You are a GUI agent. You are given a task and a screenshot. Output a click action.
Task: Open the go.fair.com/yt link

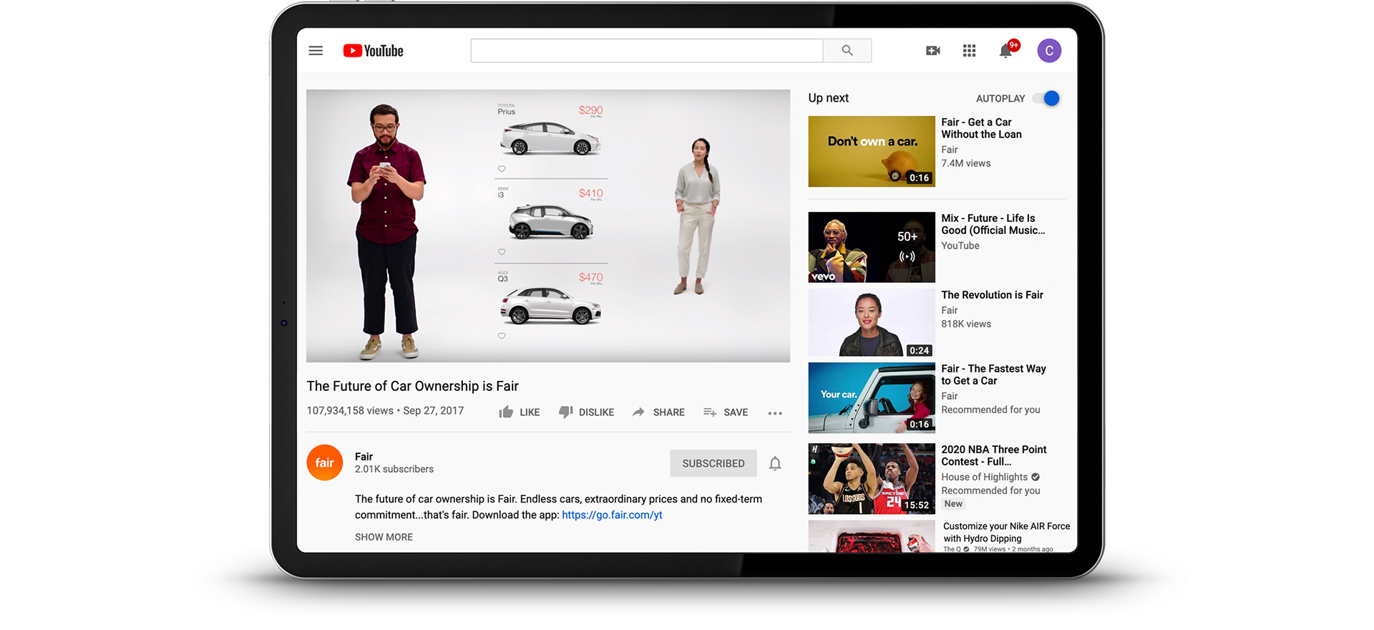click(612, 515)
